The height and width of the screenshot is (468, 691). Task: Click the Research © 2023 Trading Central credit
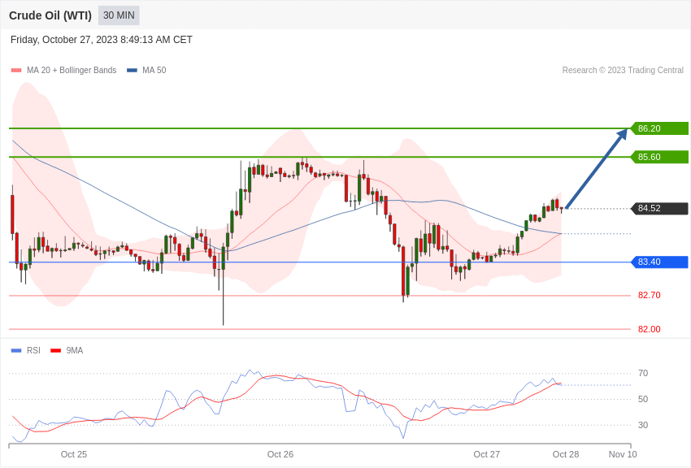point(623,71)
